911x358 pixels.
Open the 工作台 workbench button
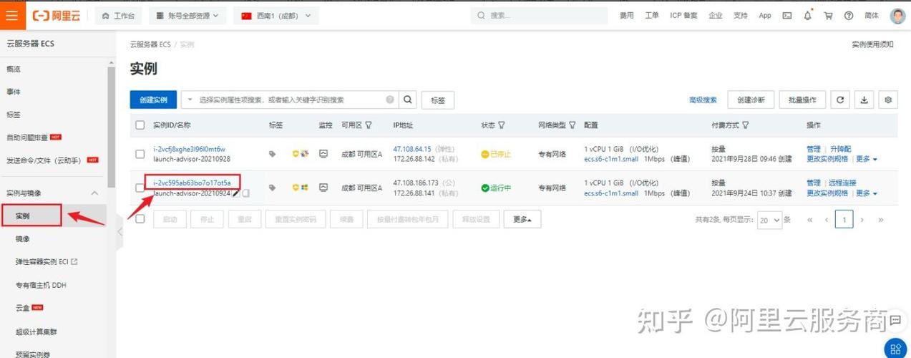point(118,16)
